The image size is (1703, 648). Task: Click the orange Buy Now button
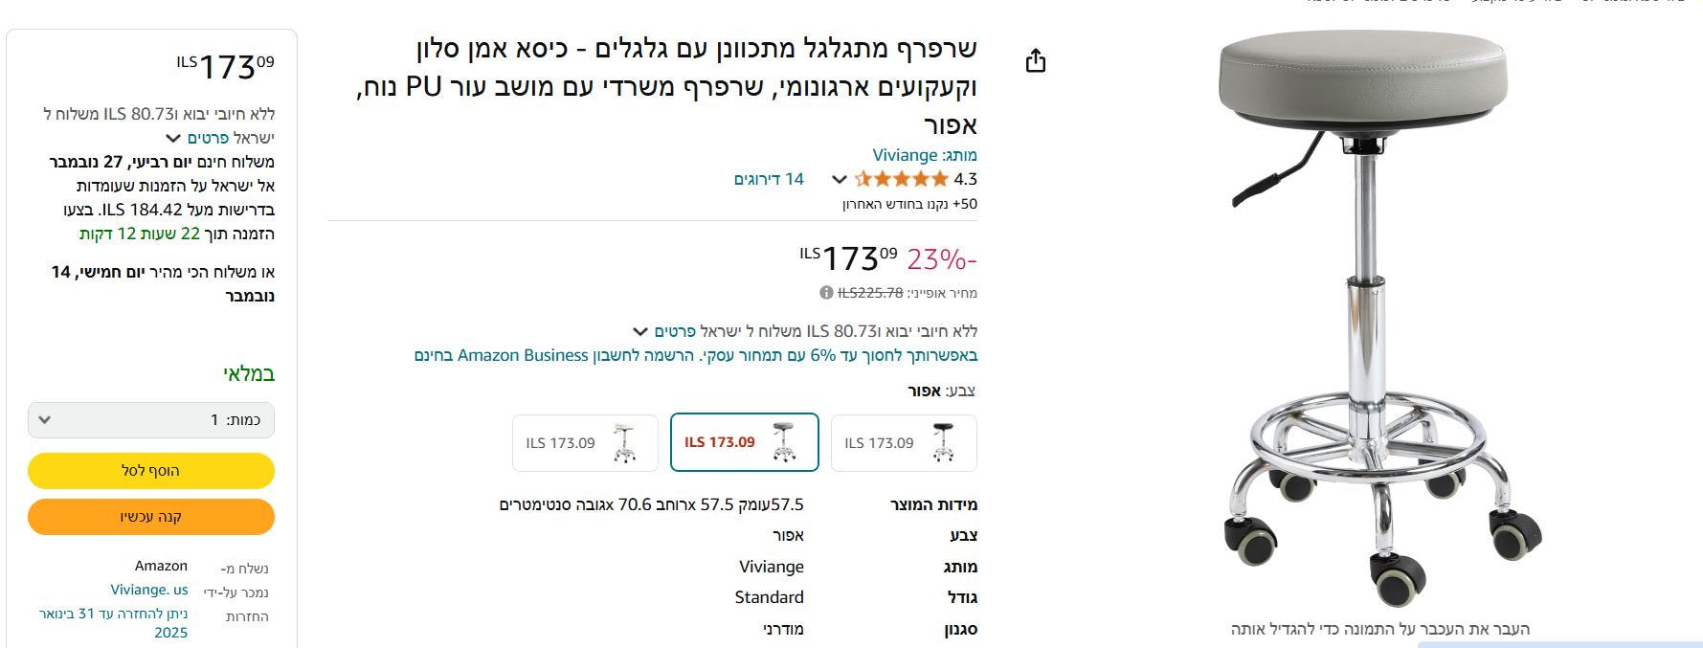click(x=151, y=517)
